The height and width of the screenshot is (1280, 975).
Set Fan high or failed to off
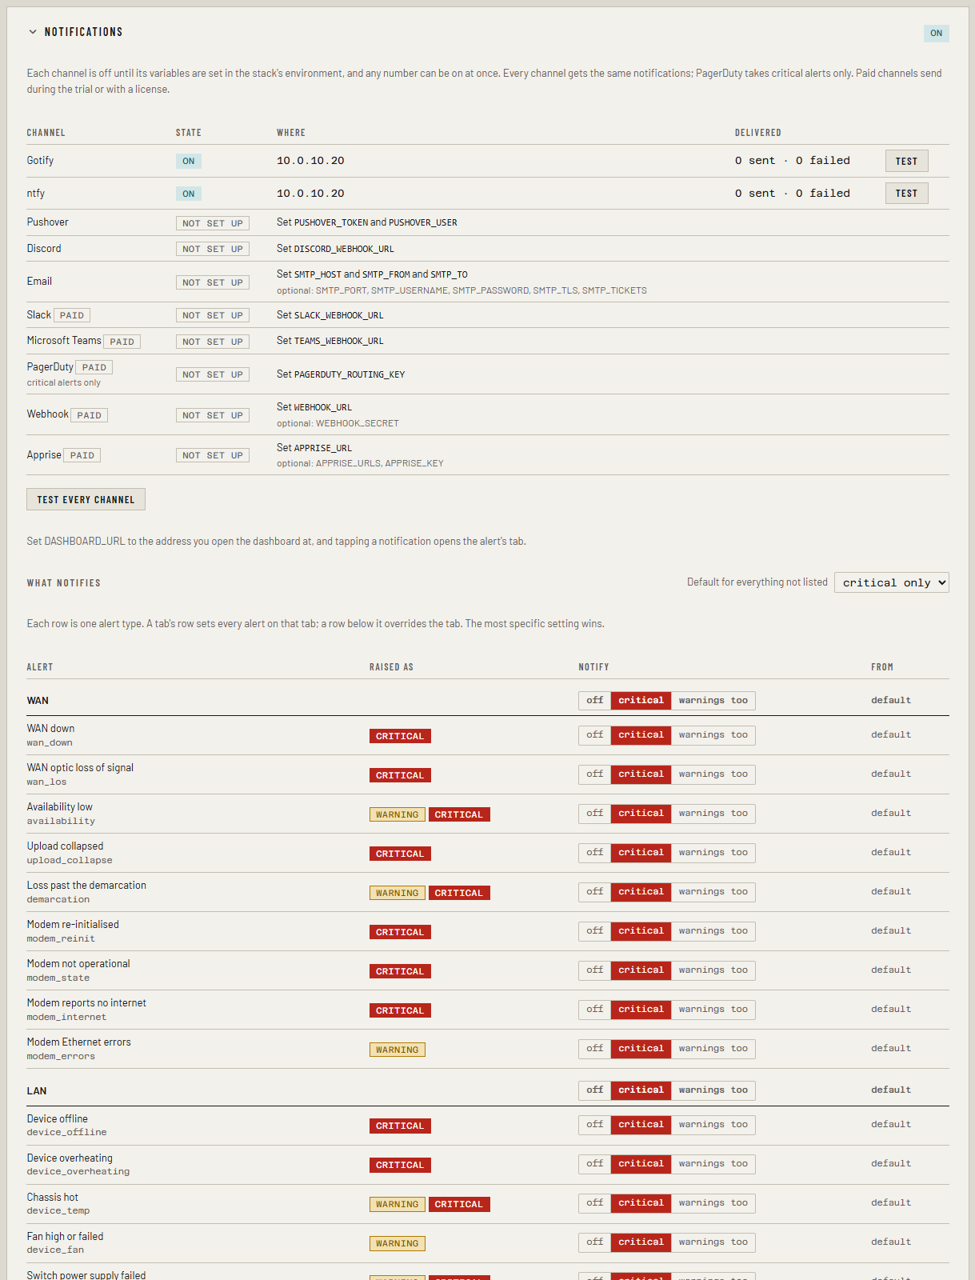(594, 1242)
